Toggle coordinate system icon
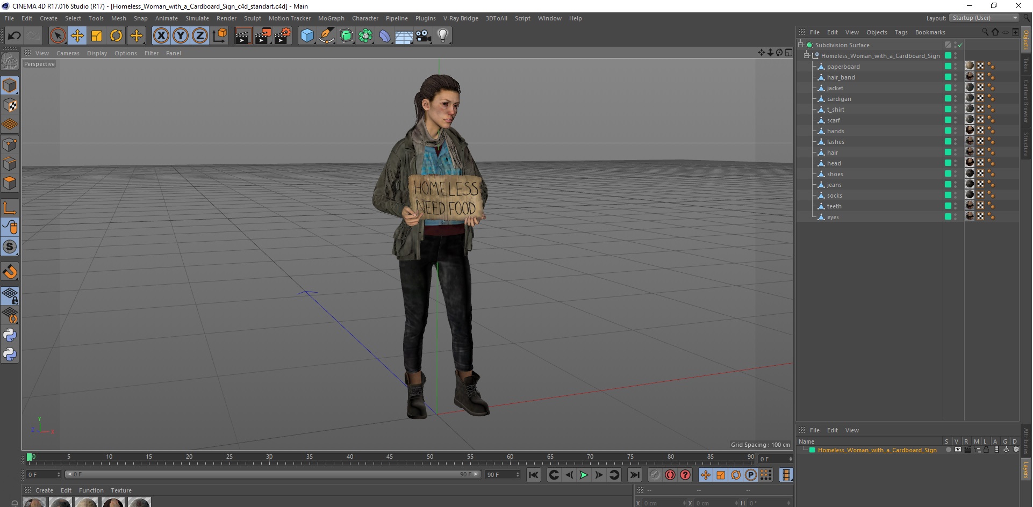The image size is (1033, 507). 219,36
